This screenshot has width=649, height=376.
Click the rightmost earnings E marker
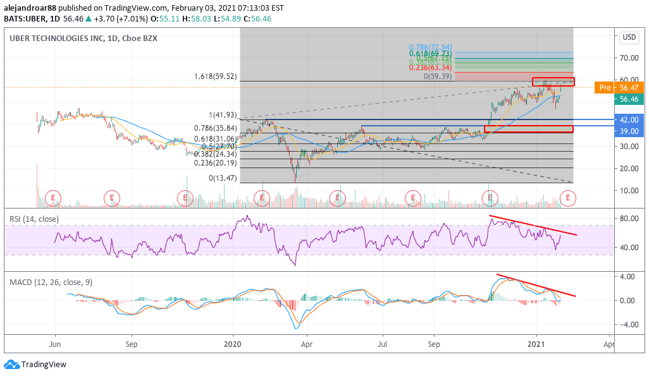pos(568,198)
